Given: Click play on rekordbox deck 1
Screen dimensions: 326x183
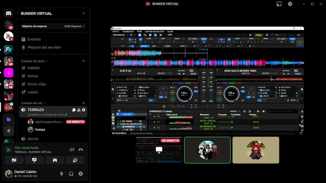Looking at the screenshot, I should pos(172,99).
